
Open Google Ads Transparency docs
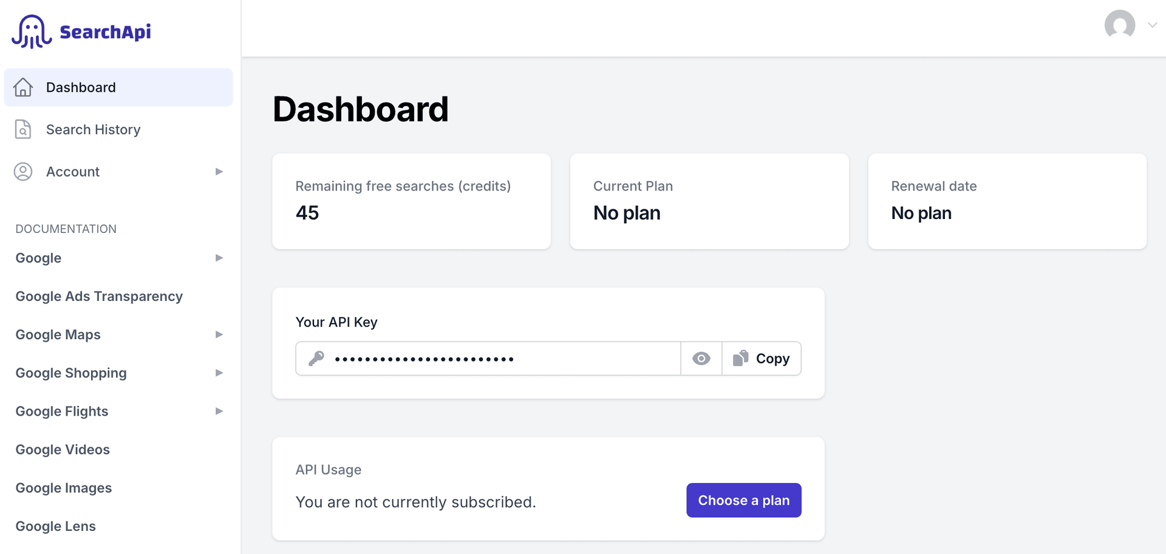point(99,296)
